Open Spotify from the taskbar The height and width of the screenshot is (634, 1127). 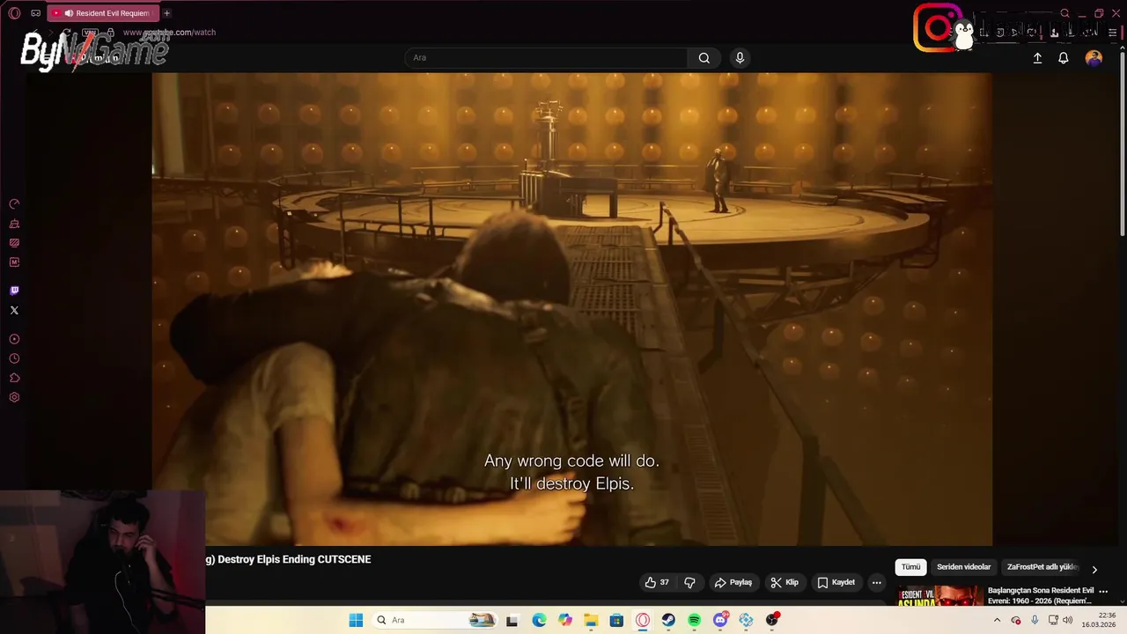(694, 620)
